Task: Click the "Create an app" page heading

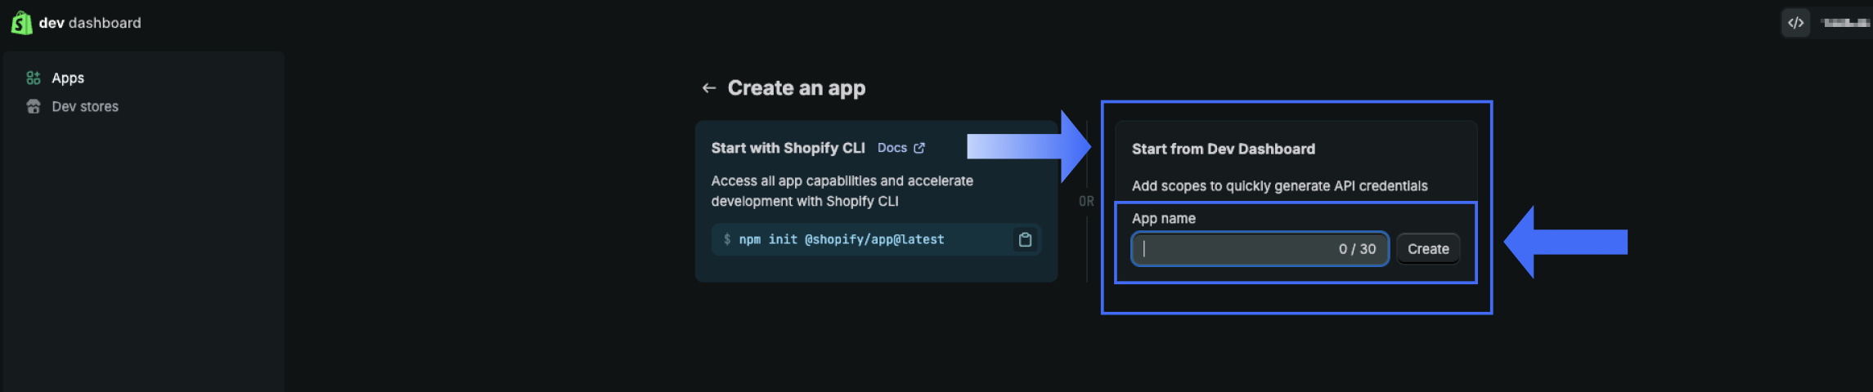Action: click(796, 88)
